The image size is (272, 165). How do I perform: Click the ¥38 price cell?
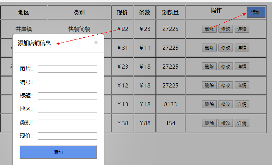[122, 123]
